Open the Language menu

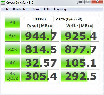[61, 9]
